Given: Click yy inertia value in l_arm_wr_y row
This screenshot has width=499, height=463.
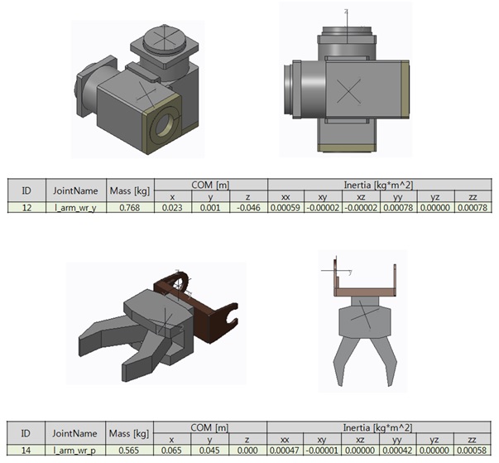Looking at the screenshot, I should coord(398,208).
